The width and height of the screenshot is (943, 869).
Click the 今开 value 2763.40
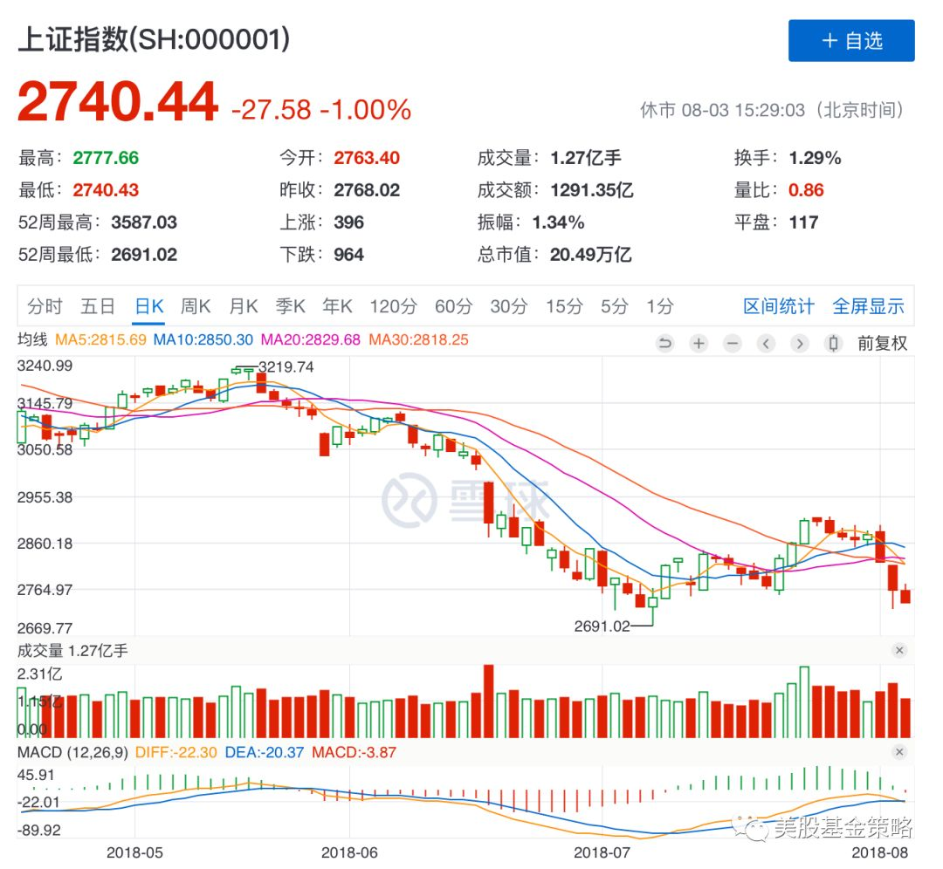coord(367,158)
